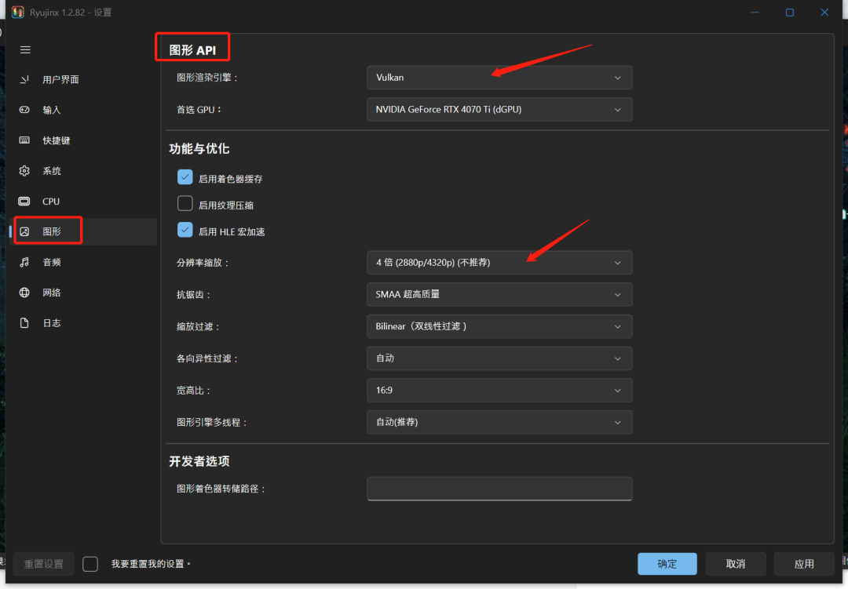The width and height of the screenshot is (848, 589).
Task: Select the CPU chip icon
Action: click(x=25, y=202)
